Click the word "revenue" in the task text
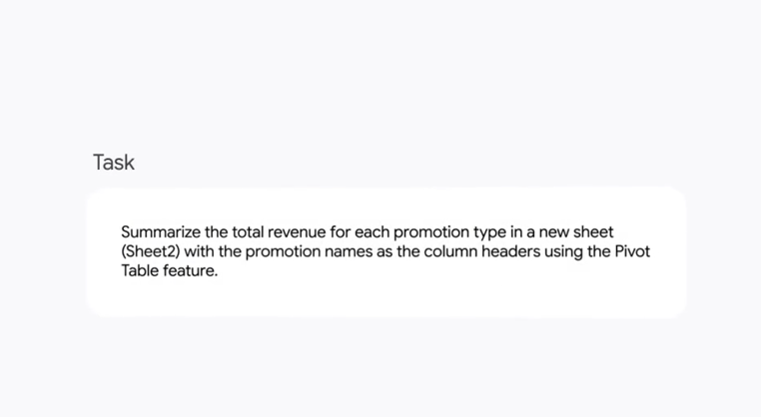761x417 pixels. (x=309, y=231)
